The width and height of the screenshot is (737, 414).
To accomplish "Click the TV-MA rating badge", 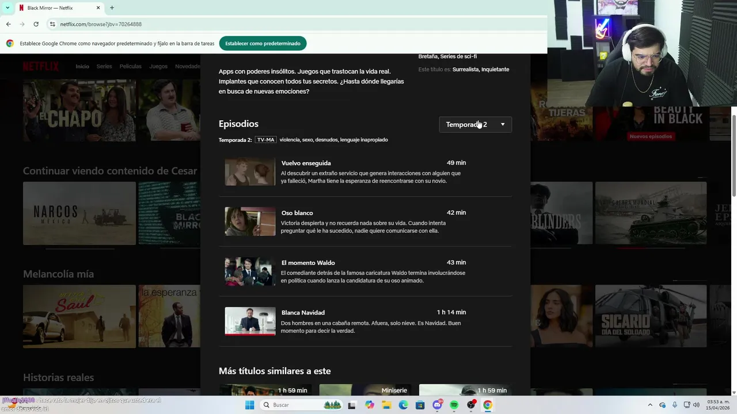I will pos(266,140).
